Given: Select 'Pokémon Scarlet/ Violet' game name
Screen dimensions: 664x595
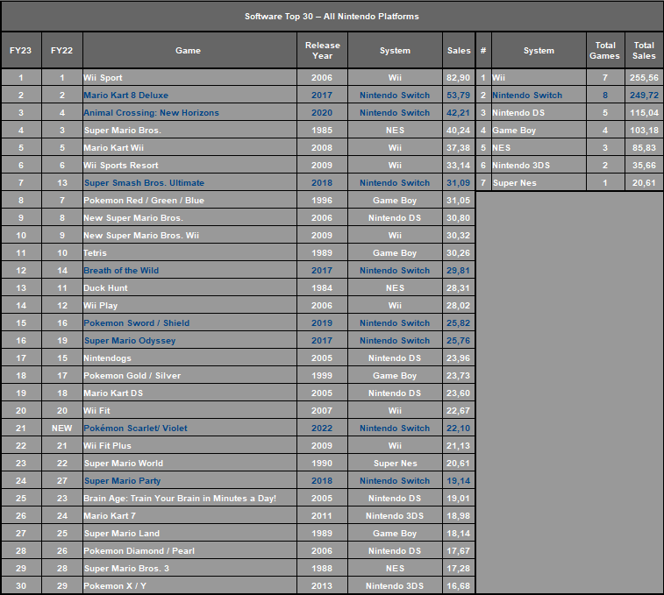Looking at the screenshot, I should pos(135,429).
